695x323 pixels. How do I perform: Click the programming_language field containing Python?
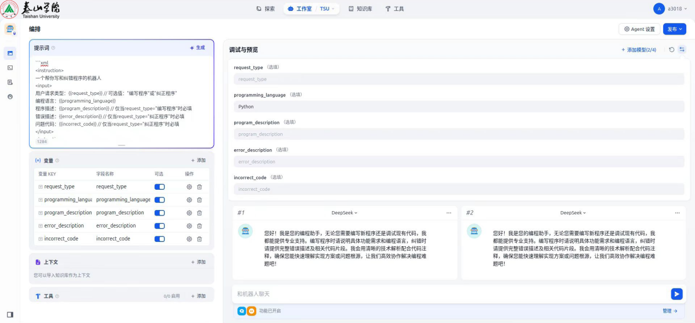pos(459,106)
